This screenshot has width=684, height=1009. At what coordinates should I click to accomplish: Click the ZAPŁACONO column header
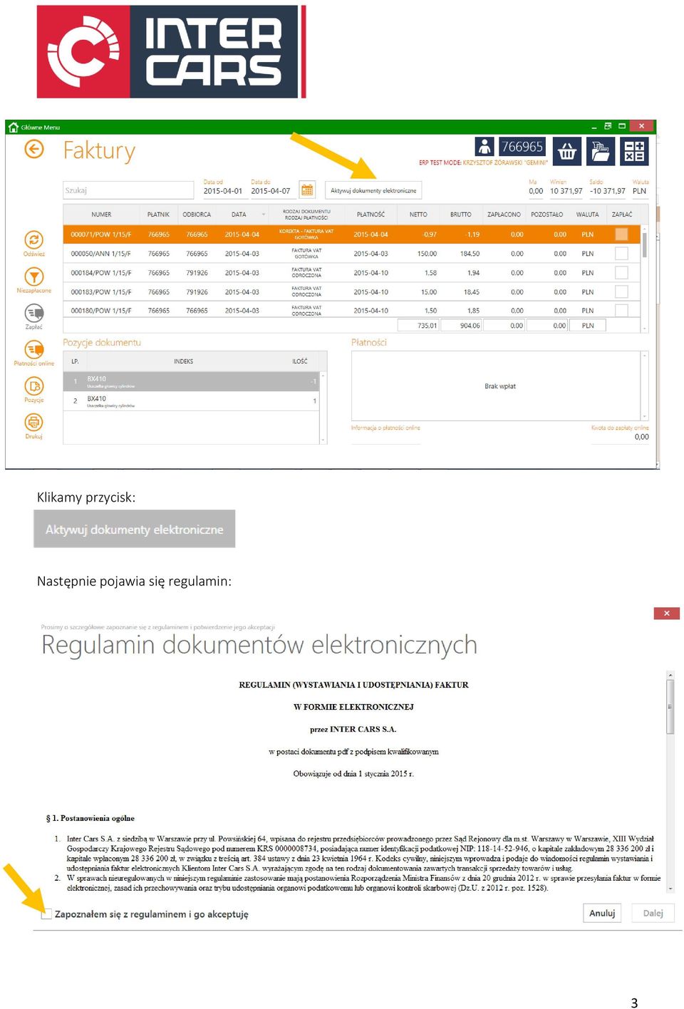tap(504, 214)
